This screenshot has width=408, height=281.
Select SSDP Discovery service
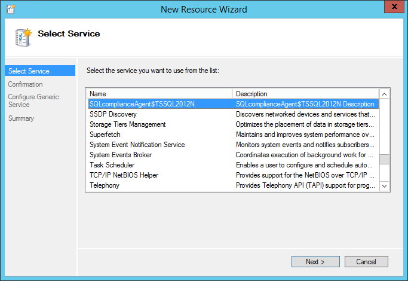113,114
